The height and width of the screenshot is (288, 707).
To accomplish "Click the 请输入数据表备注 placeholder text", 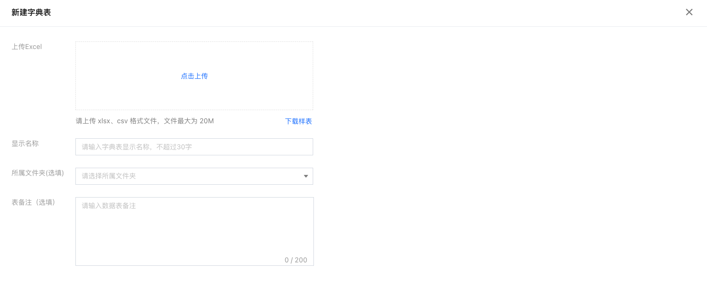I will pyautogui.click(x=109, y=206).
